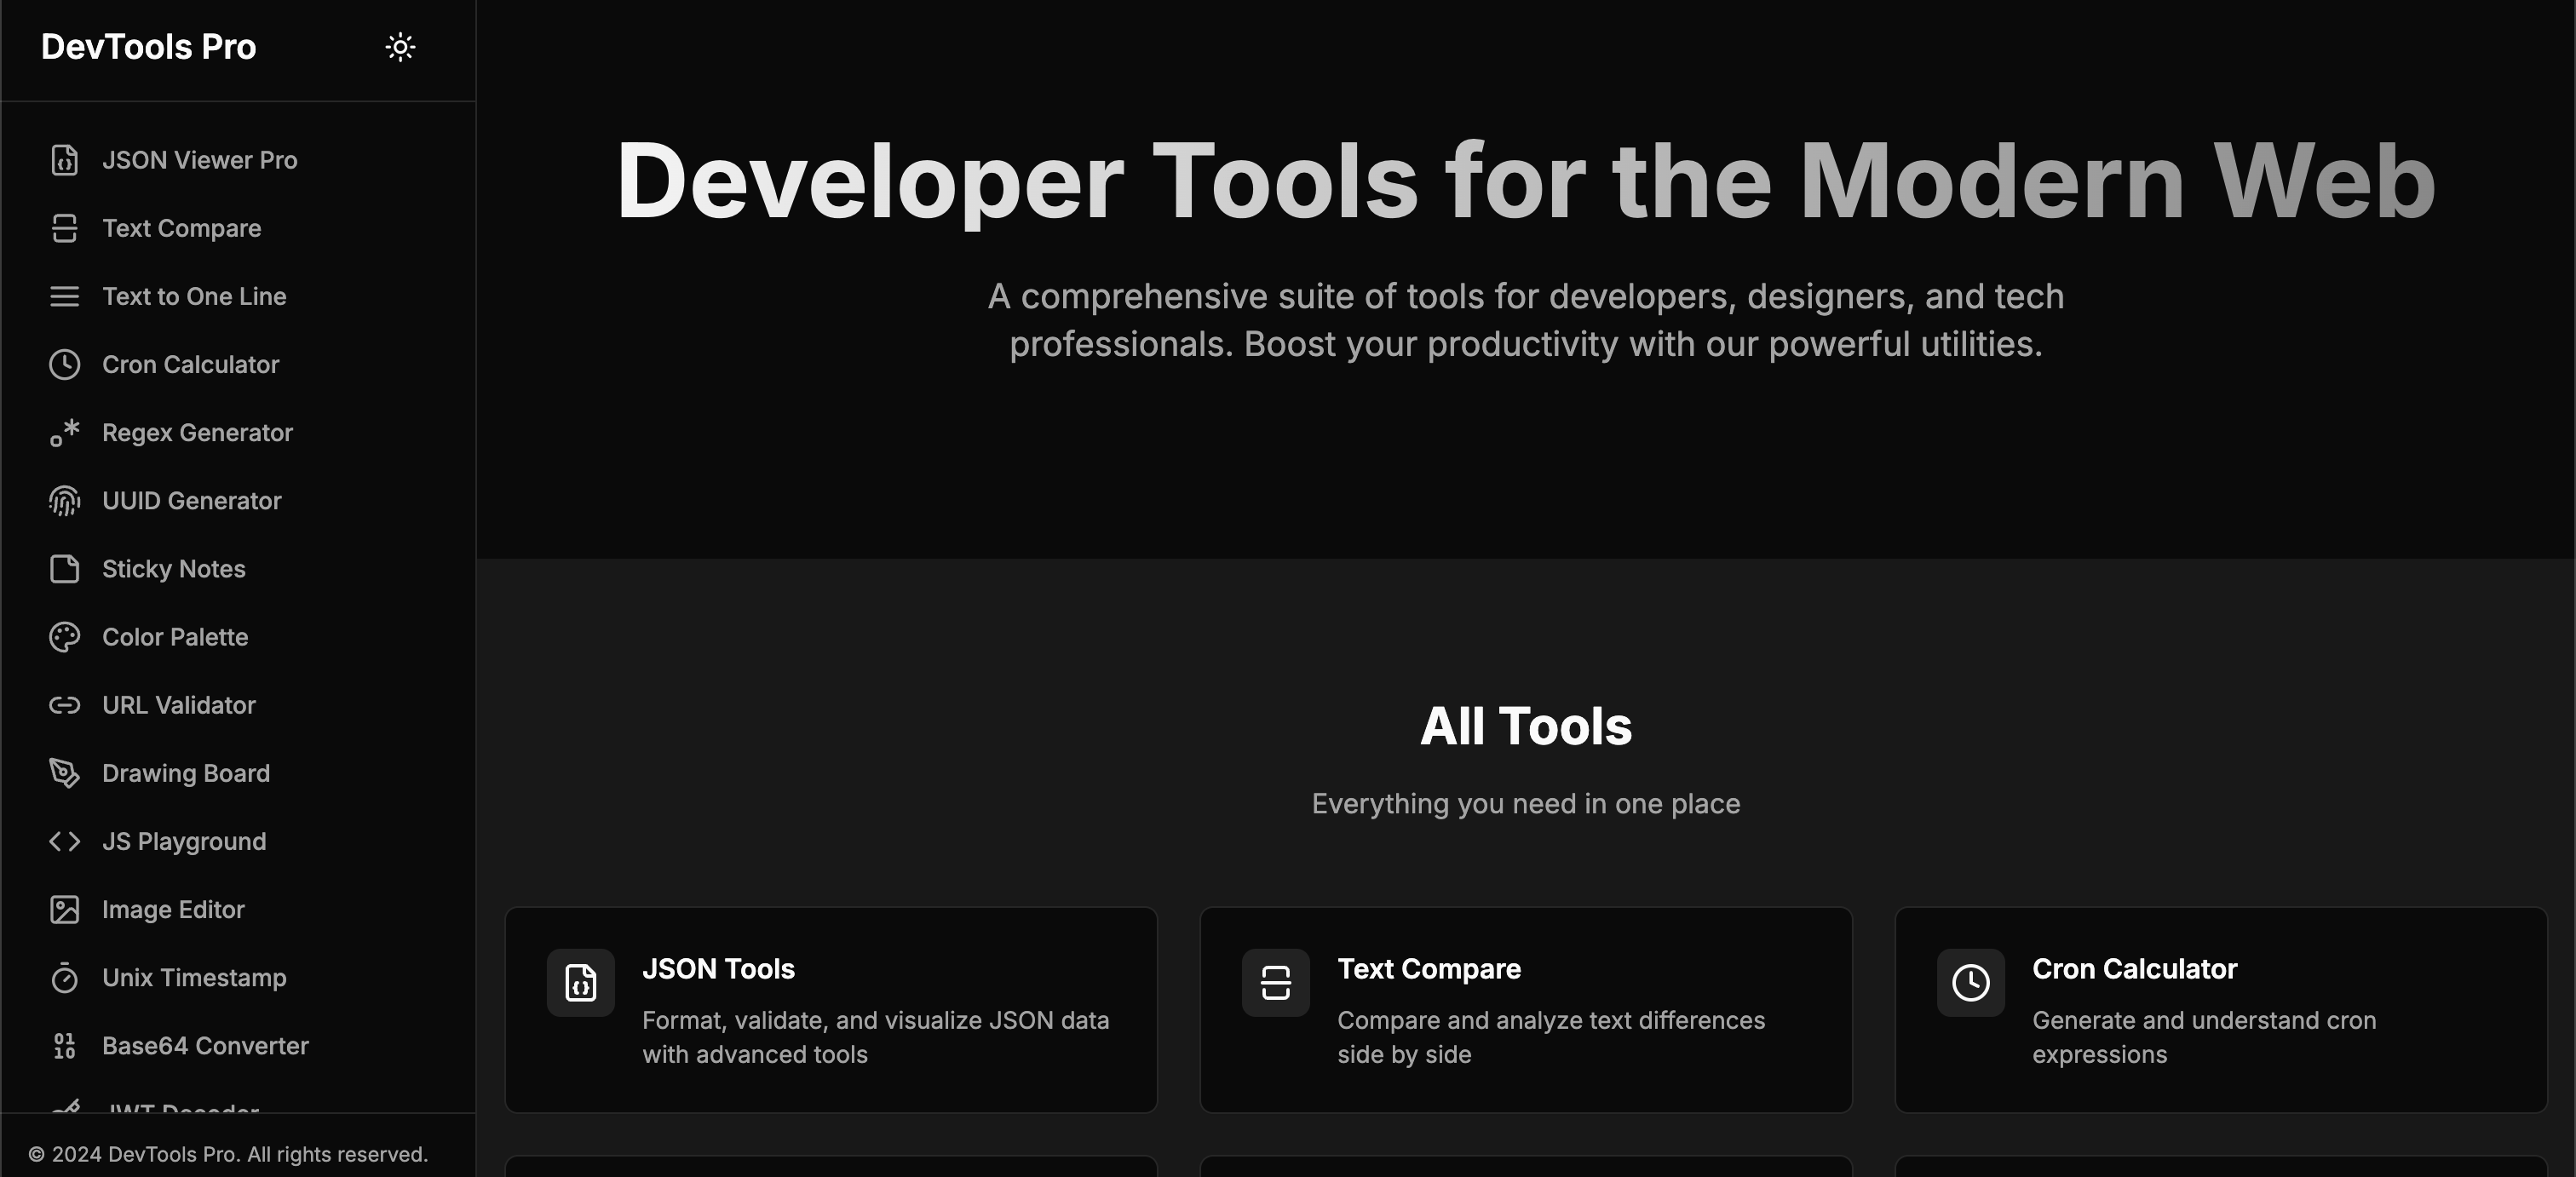Open Text Compare from the sidebar
Screen dimensions: 2576x1177
(x=181, y=228)
